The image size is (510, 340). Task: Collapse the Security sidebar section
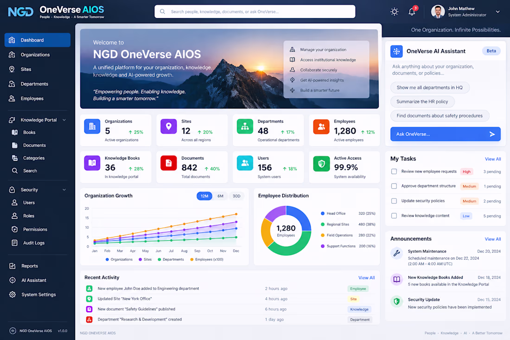[64, 190]
